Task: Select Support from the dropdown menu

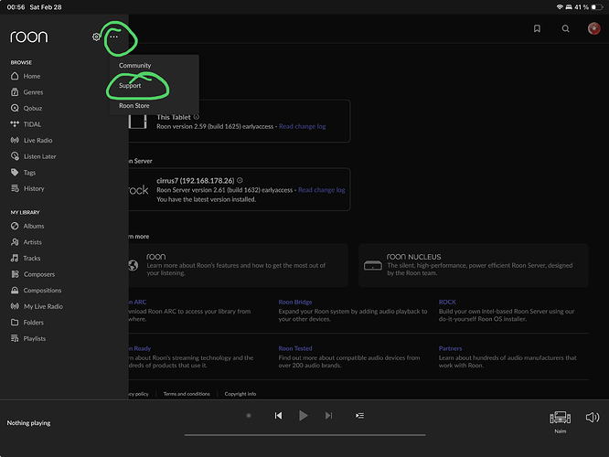Action: (130, 86)
